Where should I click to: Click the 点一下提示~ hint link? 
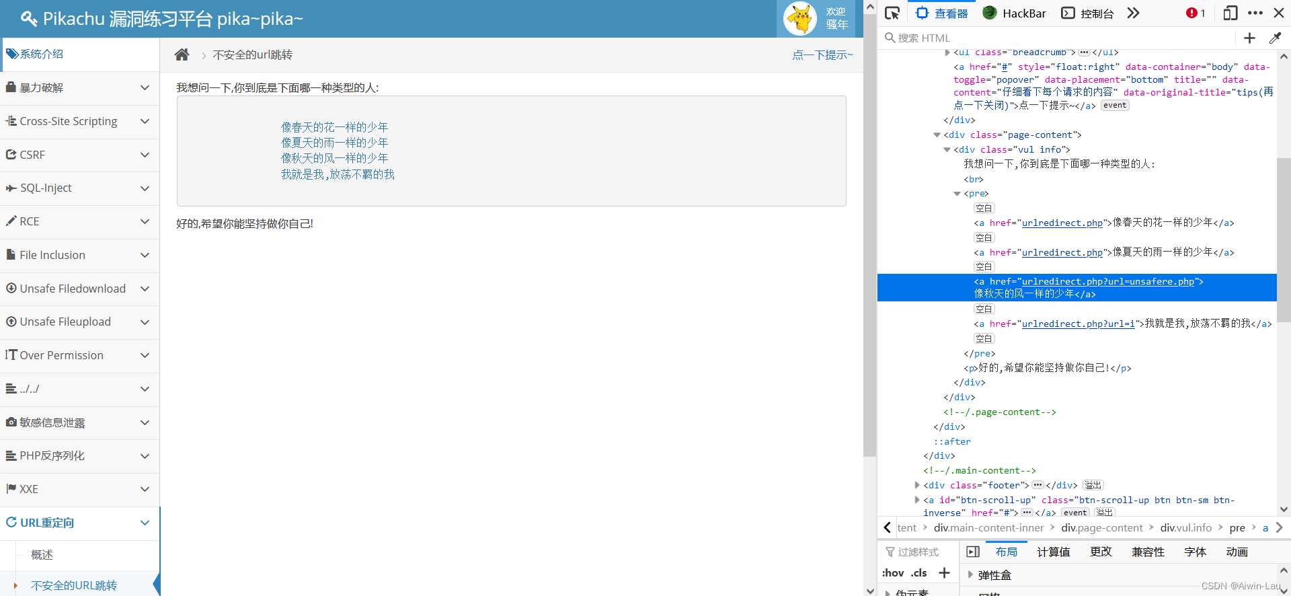click(822, 55)
